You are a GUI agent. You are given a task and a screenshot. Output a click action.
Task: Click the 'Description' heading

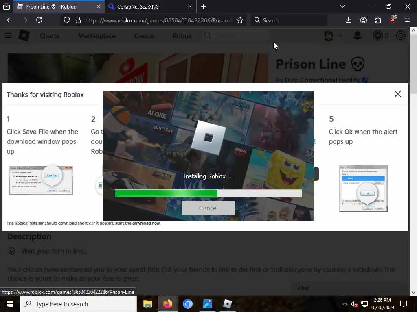29,237
